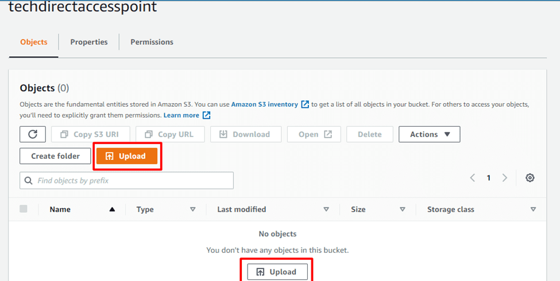The image size is (560, 281).
Task: Switch to the Permissions tab
Action: (x=152, y=42)
